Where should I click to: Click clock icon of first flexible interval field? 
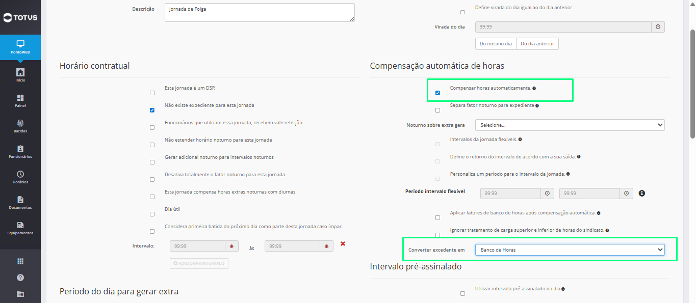coord(547,194)
